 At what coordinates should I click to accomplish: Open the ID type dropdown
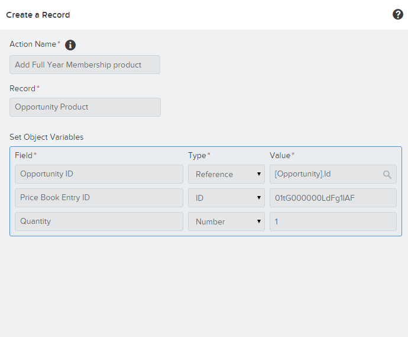coord(226,198)
